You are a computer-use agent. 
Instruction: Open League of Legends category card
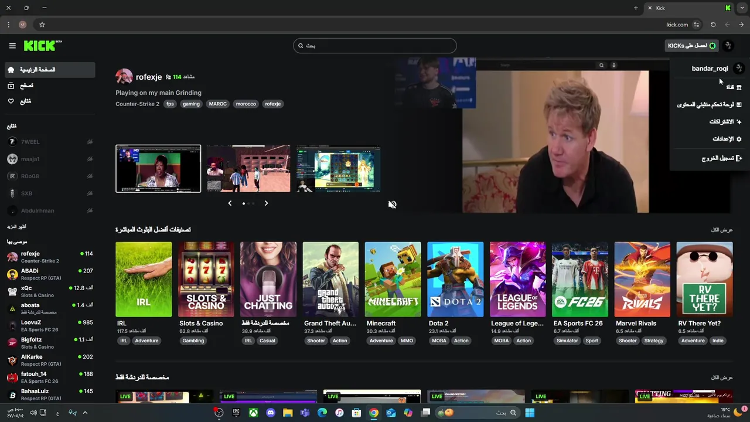point(517,279)
